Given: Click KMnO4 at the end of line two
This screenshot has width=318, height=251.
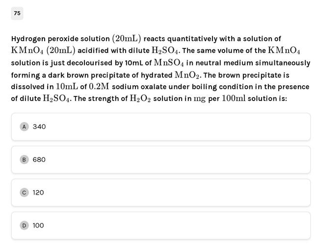Looking at the screenshot, I should pos(284,50).
